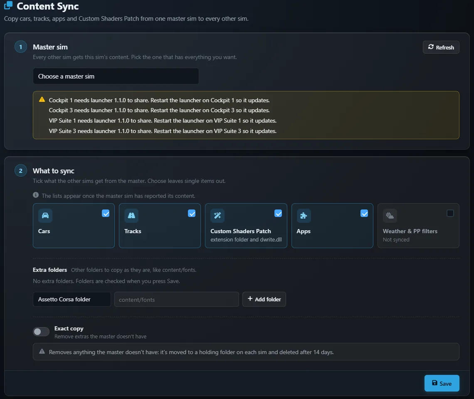Click the info icon beside lists notice
Viewport: 474px width, 399px height.
tap(36, 195)
